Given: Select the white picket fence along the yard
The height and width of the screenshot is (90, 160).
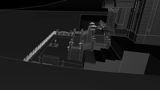Looking at the screenshot, I should tap(40, 46).
